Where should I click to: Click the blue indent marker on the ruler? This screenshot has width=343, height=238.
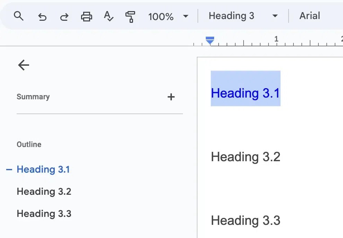click(x=210, y=40)
